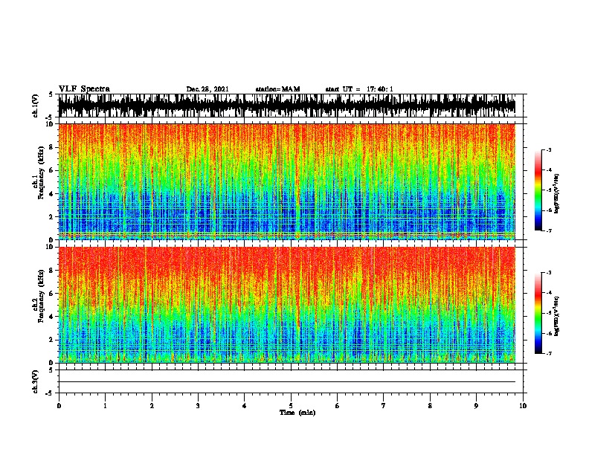The width and height of the screenshot is (589, 455).
Task: Click the "10" tick on the time axis
Action: [523, 406]
